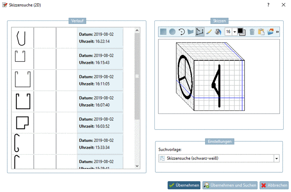The image size is (291, 192).
Task: Click text 'Uhrzeit: 16:22:14'
Action: (x=94, y=41)
